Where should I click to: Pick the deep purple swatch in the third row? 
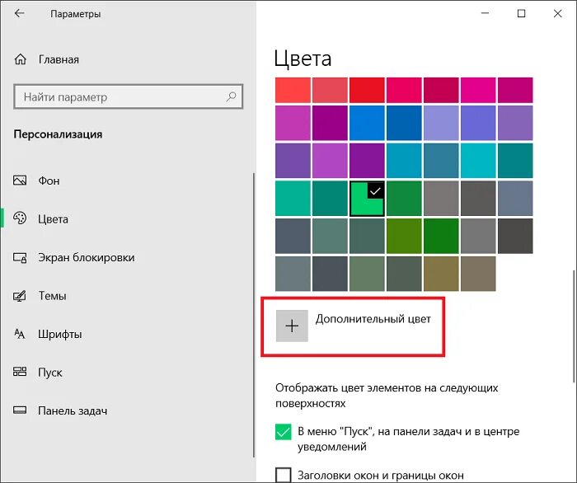click(x=367, y=161)
